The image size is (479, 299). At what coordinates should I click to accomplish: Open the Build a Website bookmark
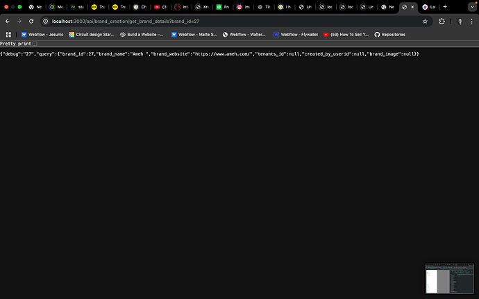(x=142, y=35)
